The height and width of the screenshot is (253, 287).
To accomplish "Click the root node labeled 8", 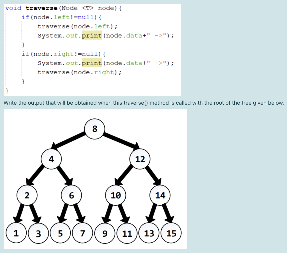I will (x=95, y=129).
